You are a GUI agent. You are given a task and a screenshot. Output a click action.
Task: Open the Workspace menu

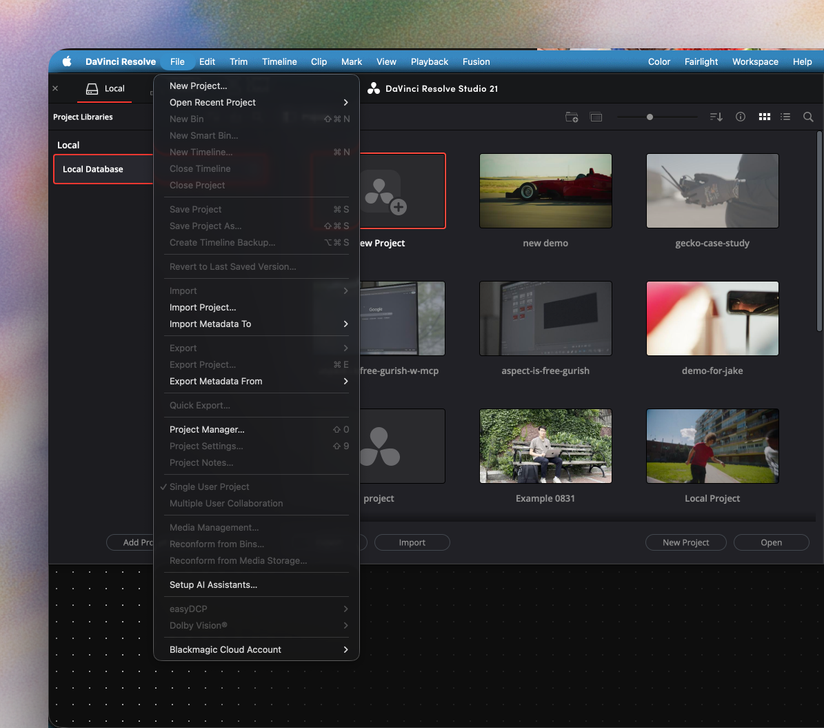pyautogui.click(x=755, y=61)
